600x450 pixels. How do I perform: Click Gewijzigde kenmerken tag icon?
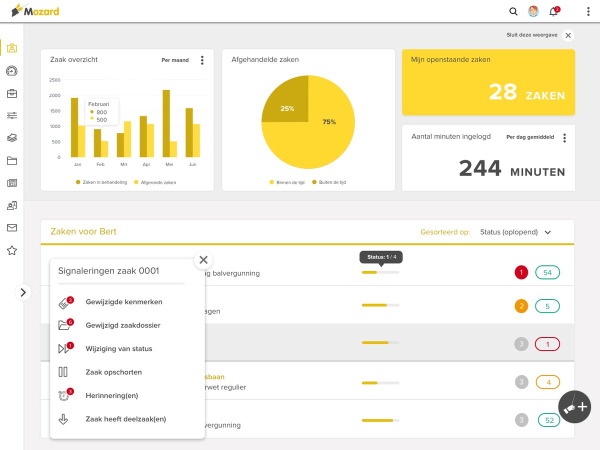pyautogui.click(x=64, y=303)
